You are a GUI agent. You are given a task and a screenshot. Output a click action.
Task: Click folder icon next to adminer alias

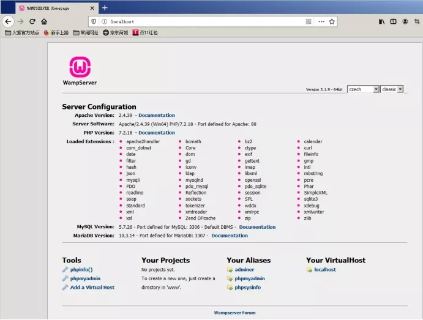(230, 270)
